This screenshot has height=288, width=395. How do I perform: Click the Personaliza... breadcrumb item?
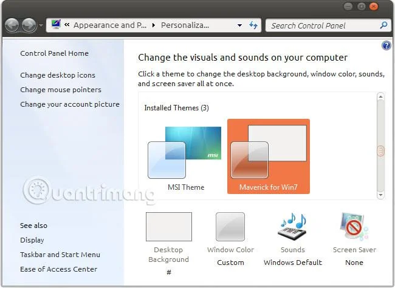(x=185, y=25)
